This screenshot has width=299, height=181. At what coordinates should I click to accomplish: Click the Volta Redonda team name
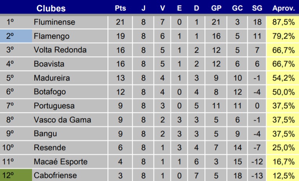[x=60, y=50]
